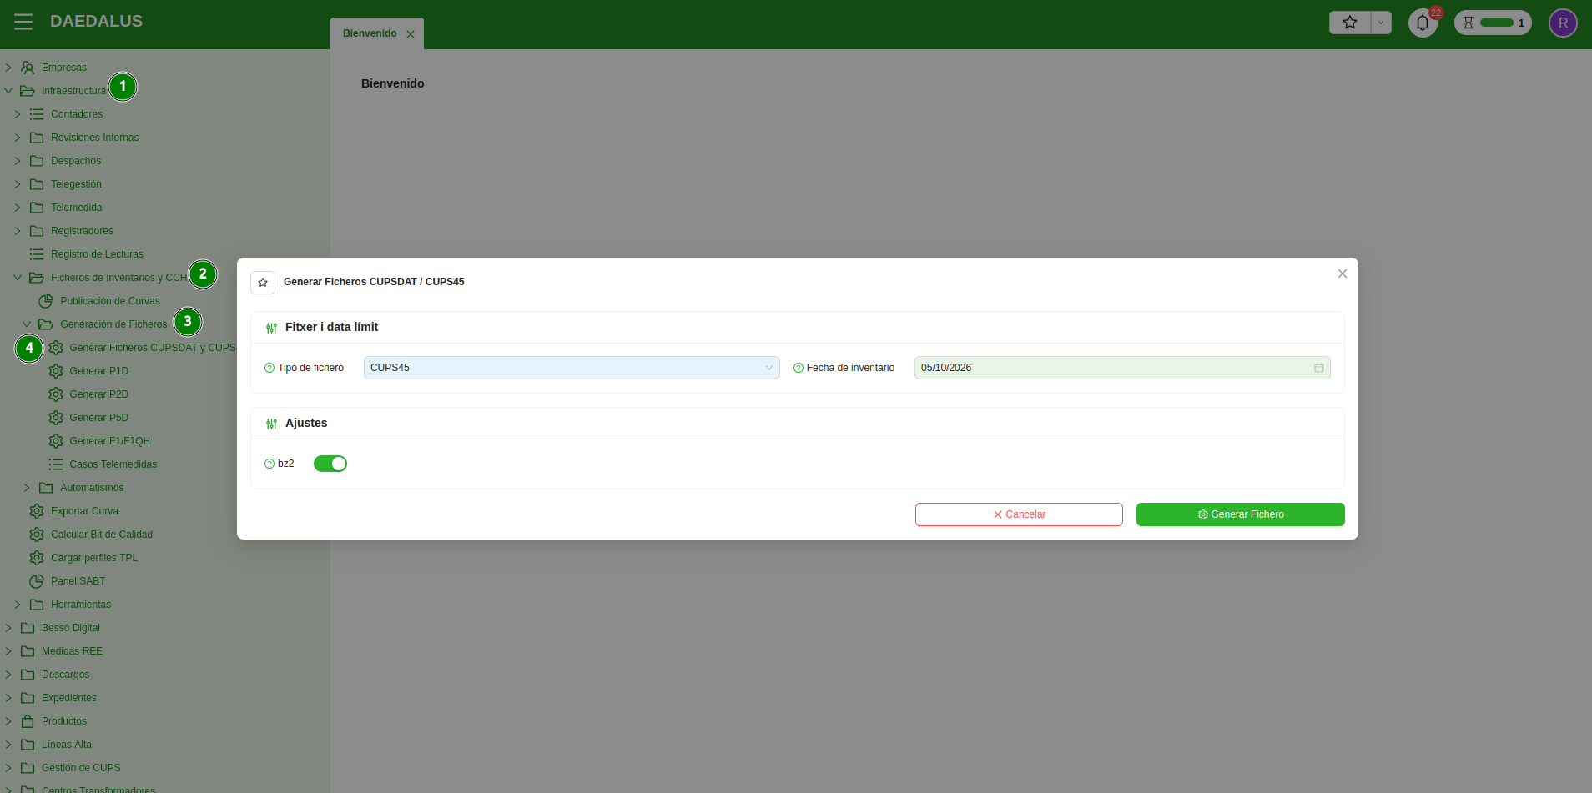Show help for Fecha de inventario

[799, 368]
